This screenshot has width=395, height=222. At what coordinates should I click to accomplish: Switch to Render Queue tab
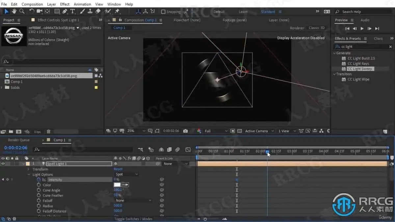tap(19, 140)
